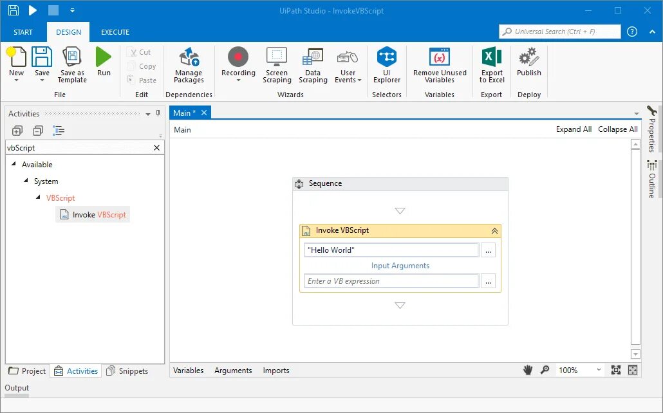Run workflow from title bar play icon
663x413 pixels.
pos(33,10)
